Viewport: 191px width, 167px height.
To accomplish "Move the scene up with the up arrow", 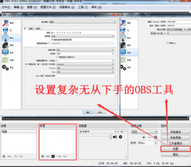I will 16,156.
